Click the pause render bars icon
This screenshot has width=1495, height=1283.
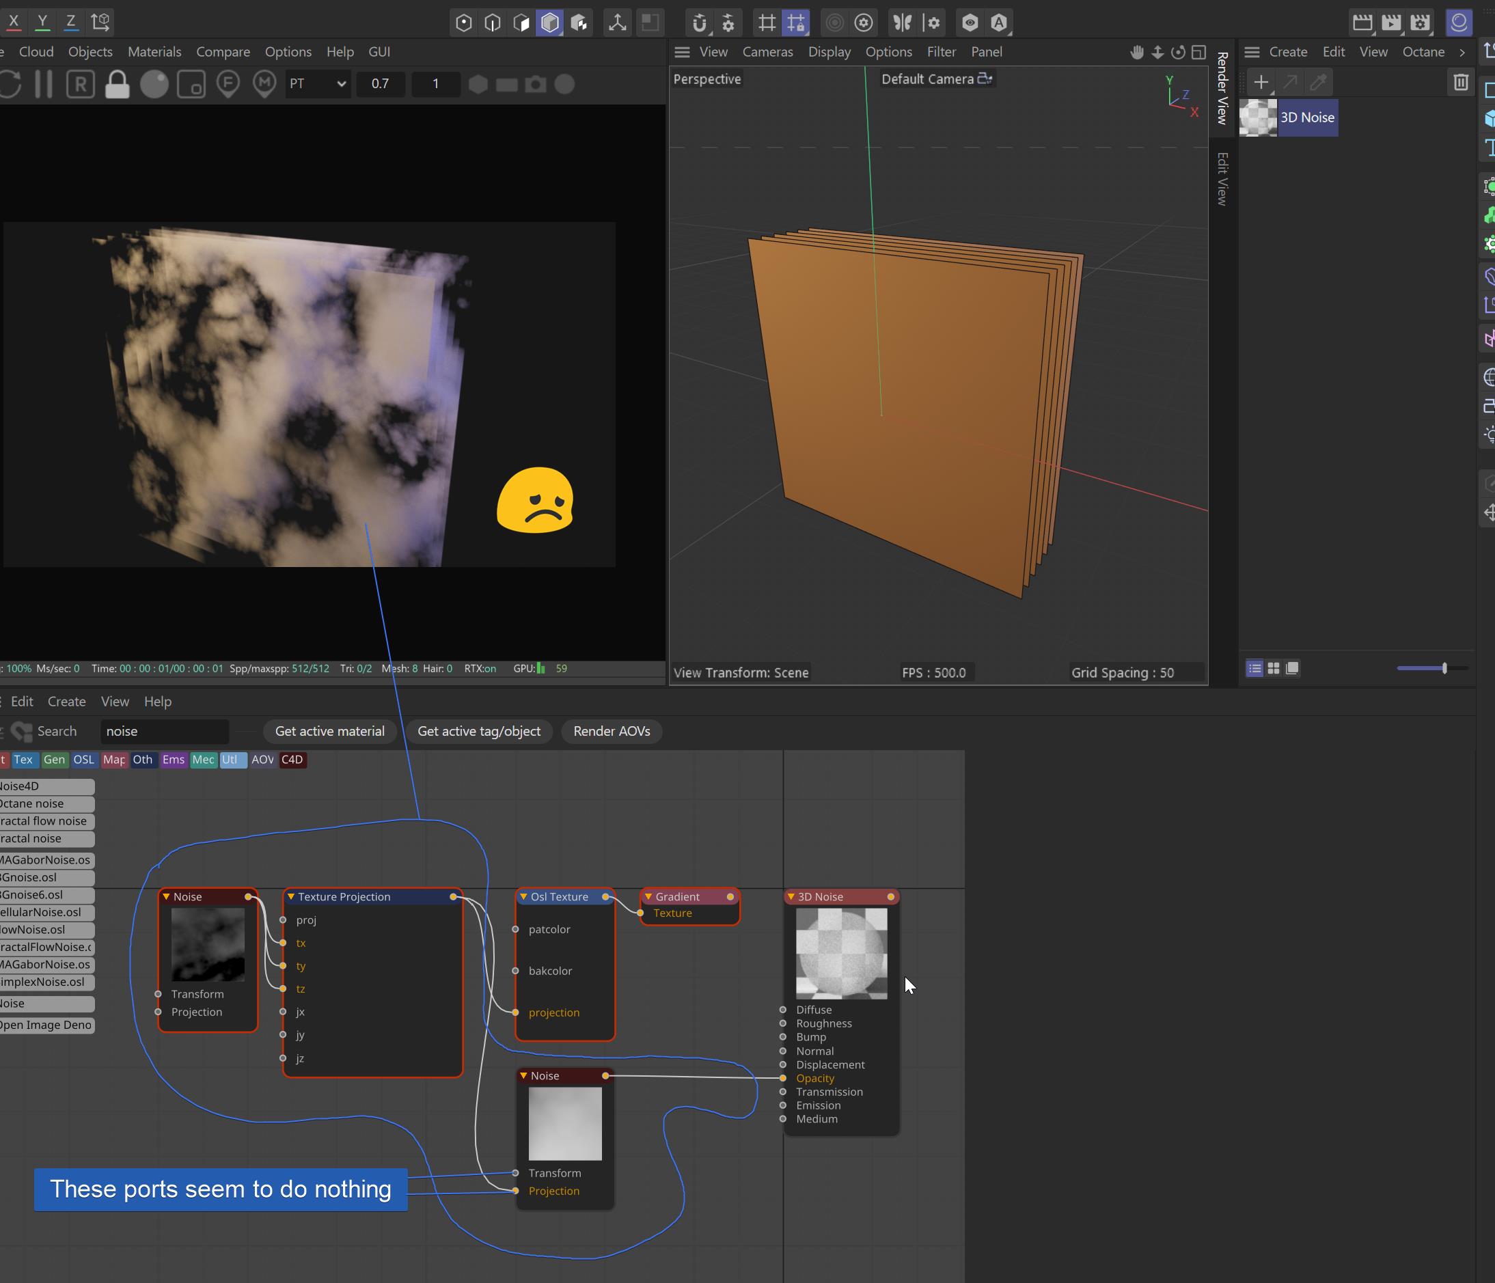click(x=44, y=85)
